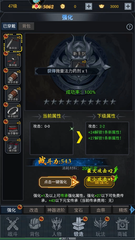This screenshot has height=240, width=135.
Task: Click the experience progress bar at bottom
Action: [x=67, y=238]
